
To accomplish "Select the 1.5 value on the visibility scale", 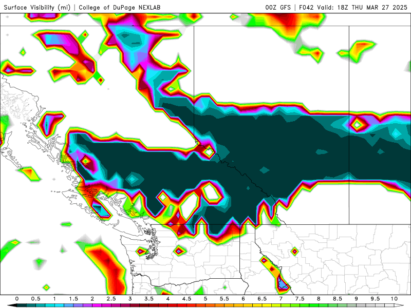I will click(73, 299).
